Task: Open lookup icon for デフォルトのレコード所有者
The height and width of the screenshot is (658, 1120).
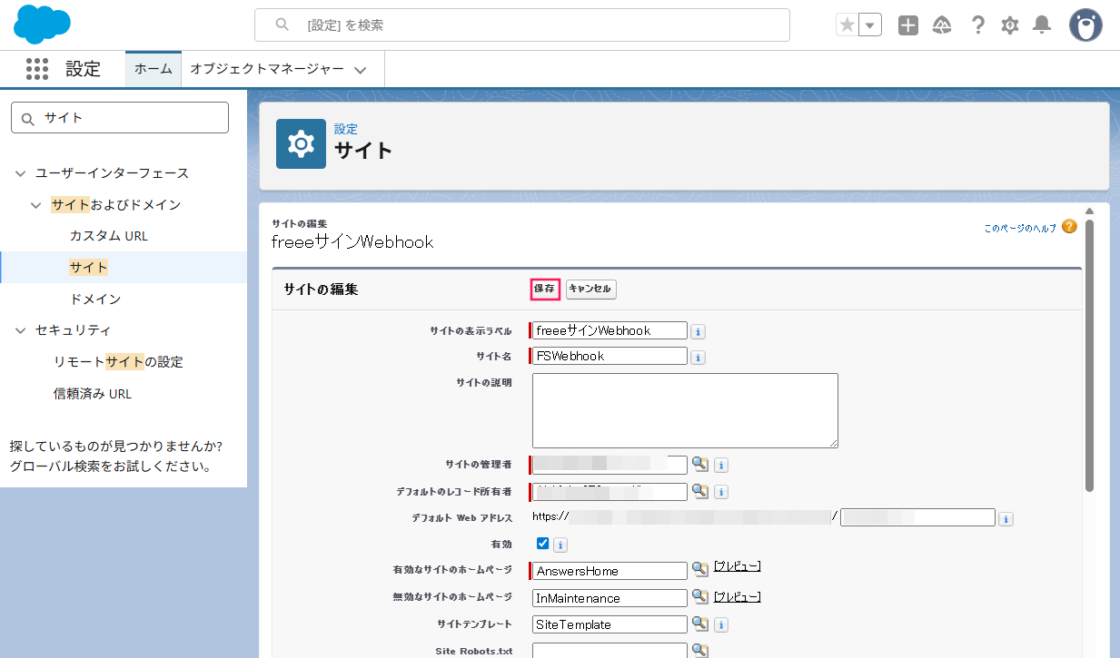Action: [x=699, y=491]
